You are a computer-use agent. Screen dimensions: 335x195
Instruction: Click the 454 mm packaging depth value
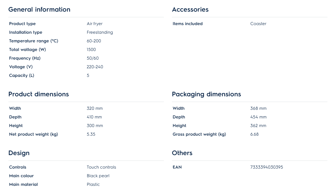point(258,117)
